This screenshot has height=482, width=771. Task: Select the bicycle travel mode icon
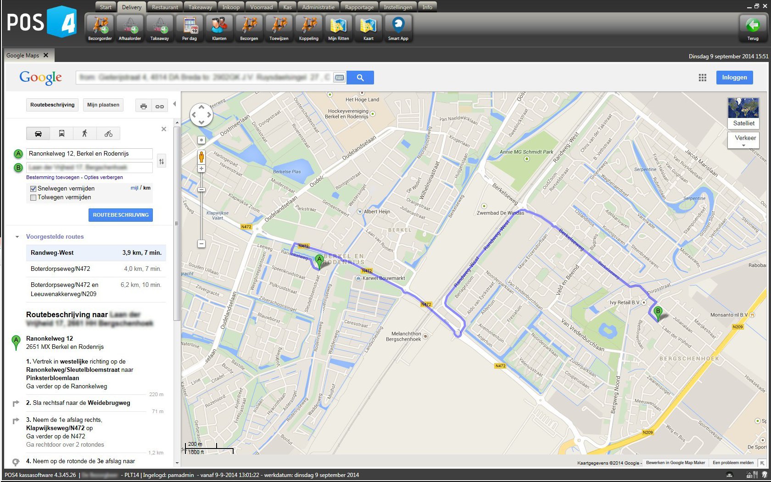click(108, 134)
